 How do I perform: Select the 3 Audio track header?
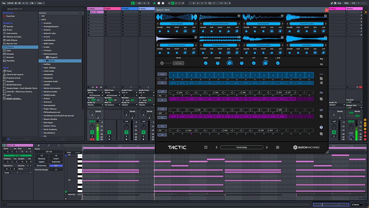130,9
